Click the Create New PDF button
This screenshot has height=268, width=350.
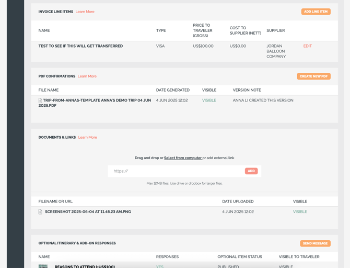(x=313, y=76)
